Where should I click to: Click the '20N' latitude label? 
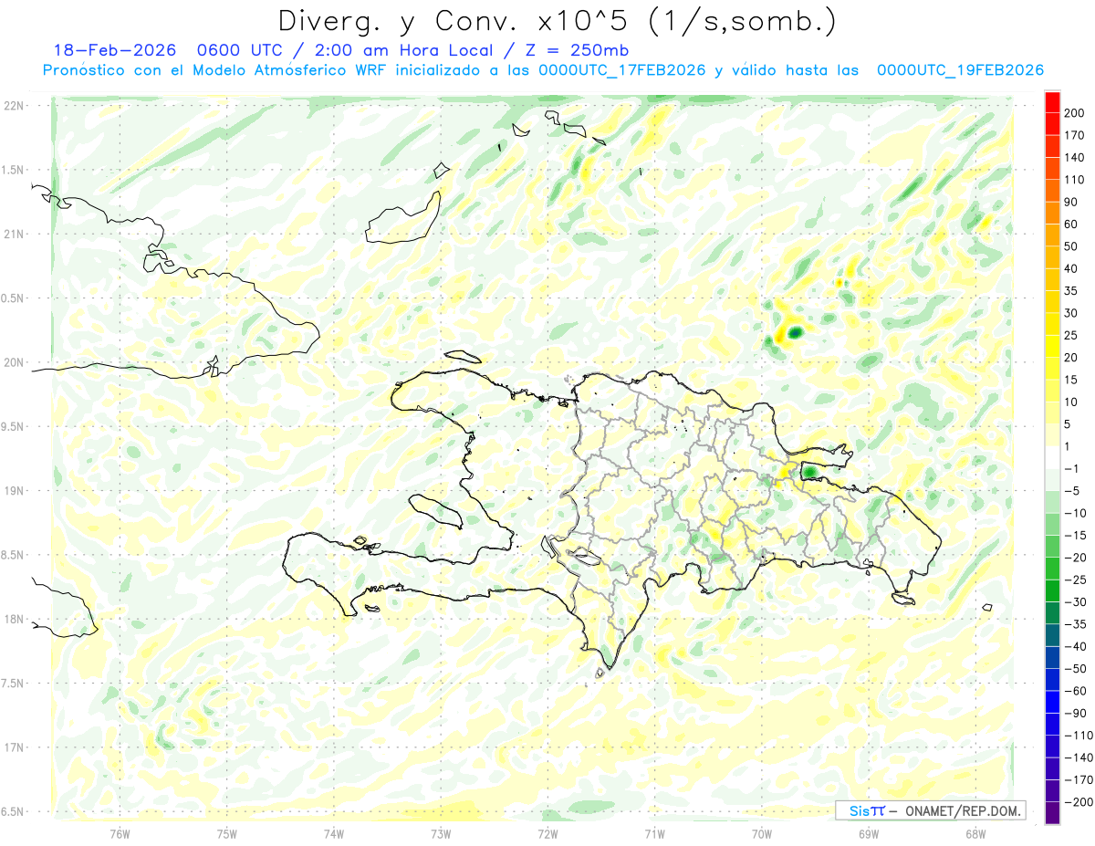pyautogui.click(x=14, y=362)
